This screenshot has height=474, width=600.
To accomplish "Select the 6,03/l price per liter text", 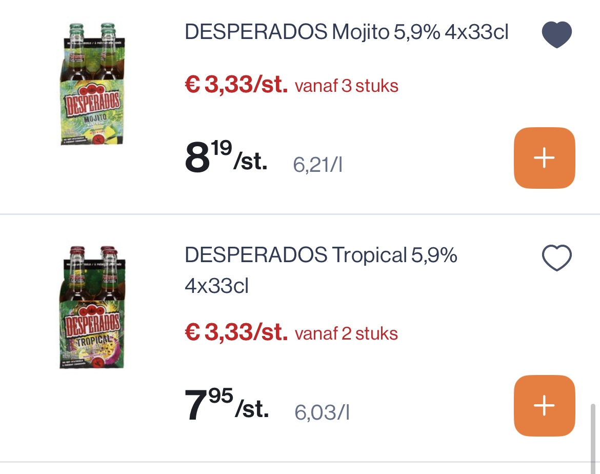I will click(322, 411).
